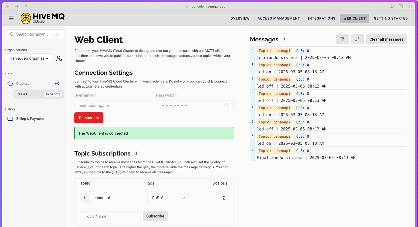This screenshot has width=418, height=227.
Task: Click the Serverless badge on Free #1
Action: [53, 94]
